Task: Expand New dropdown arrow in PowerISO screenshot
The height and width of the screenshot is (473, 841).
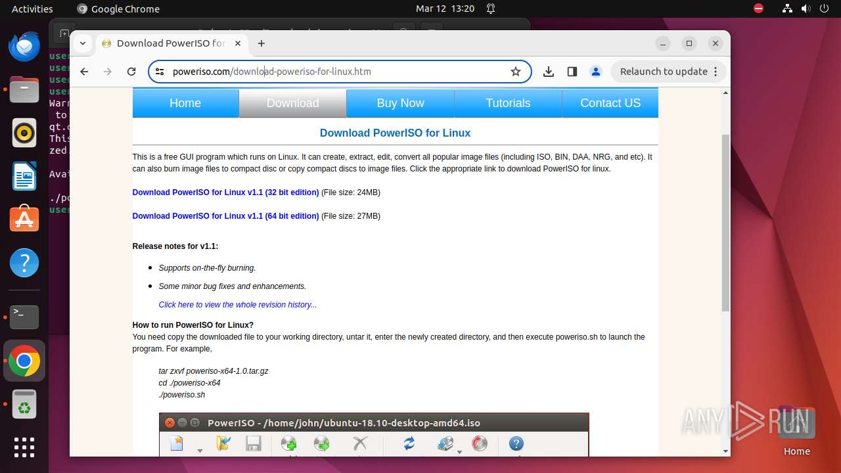Action: pyautogui.click(x=200, y=451)
